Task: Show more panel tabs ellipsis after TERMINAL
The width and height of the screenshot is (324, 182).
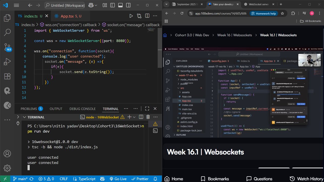Action: (126, 109)
